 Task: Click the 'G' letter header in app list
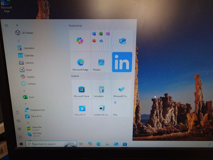click(x=28, y=123)
